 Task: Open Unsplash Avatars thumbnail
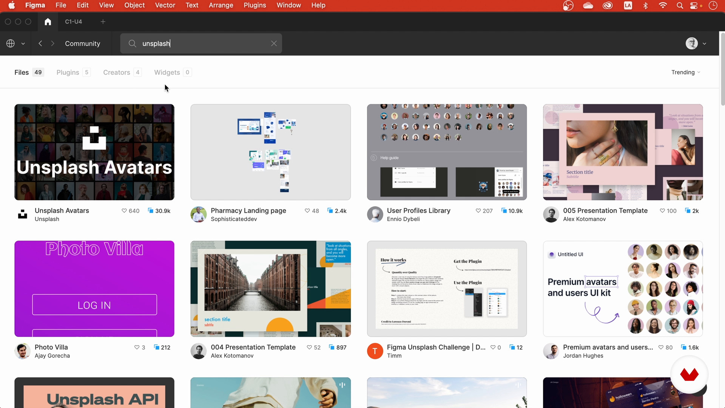[94, 152]
